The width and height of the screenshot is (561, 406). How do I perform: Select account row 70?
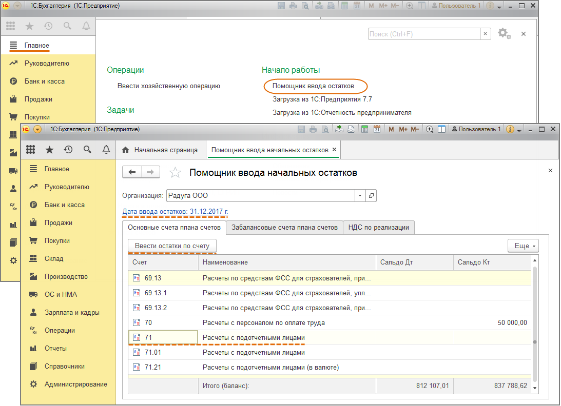click(330, 323)
